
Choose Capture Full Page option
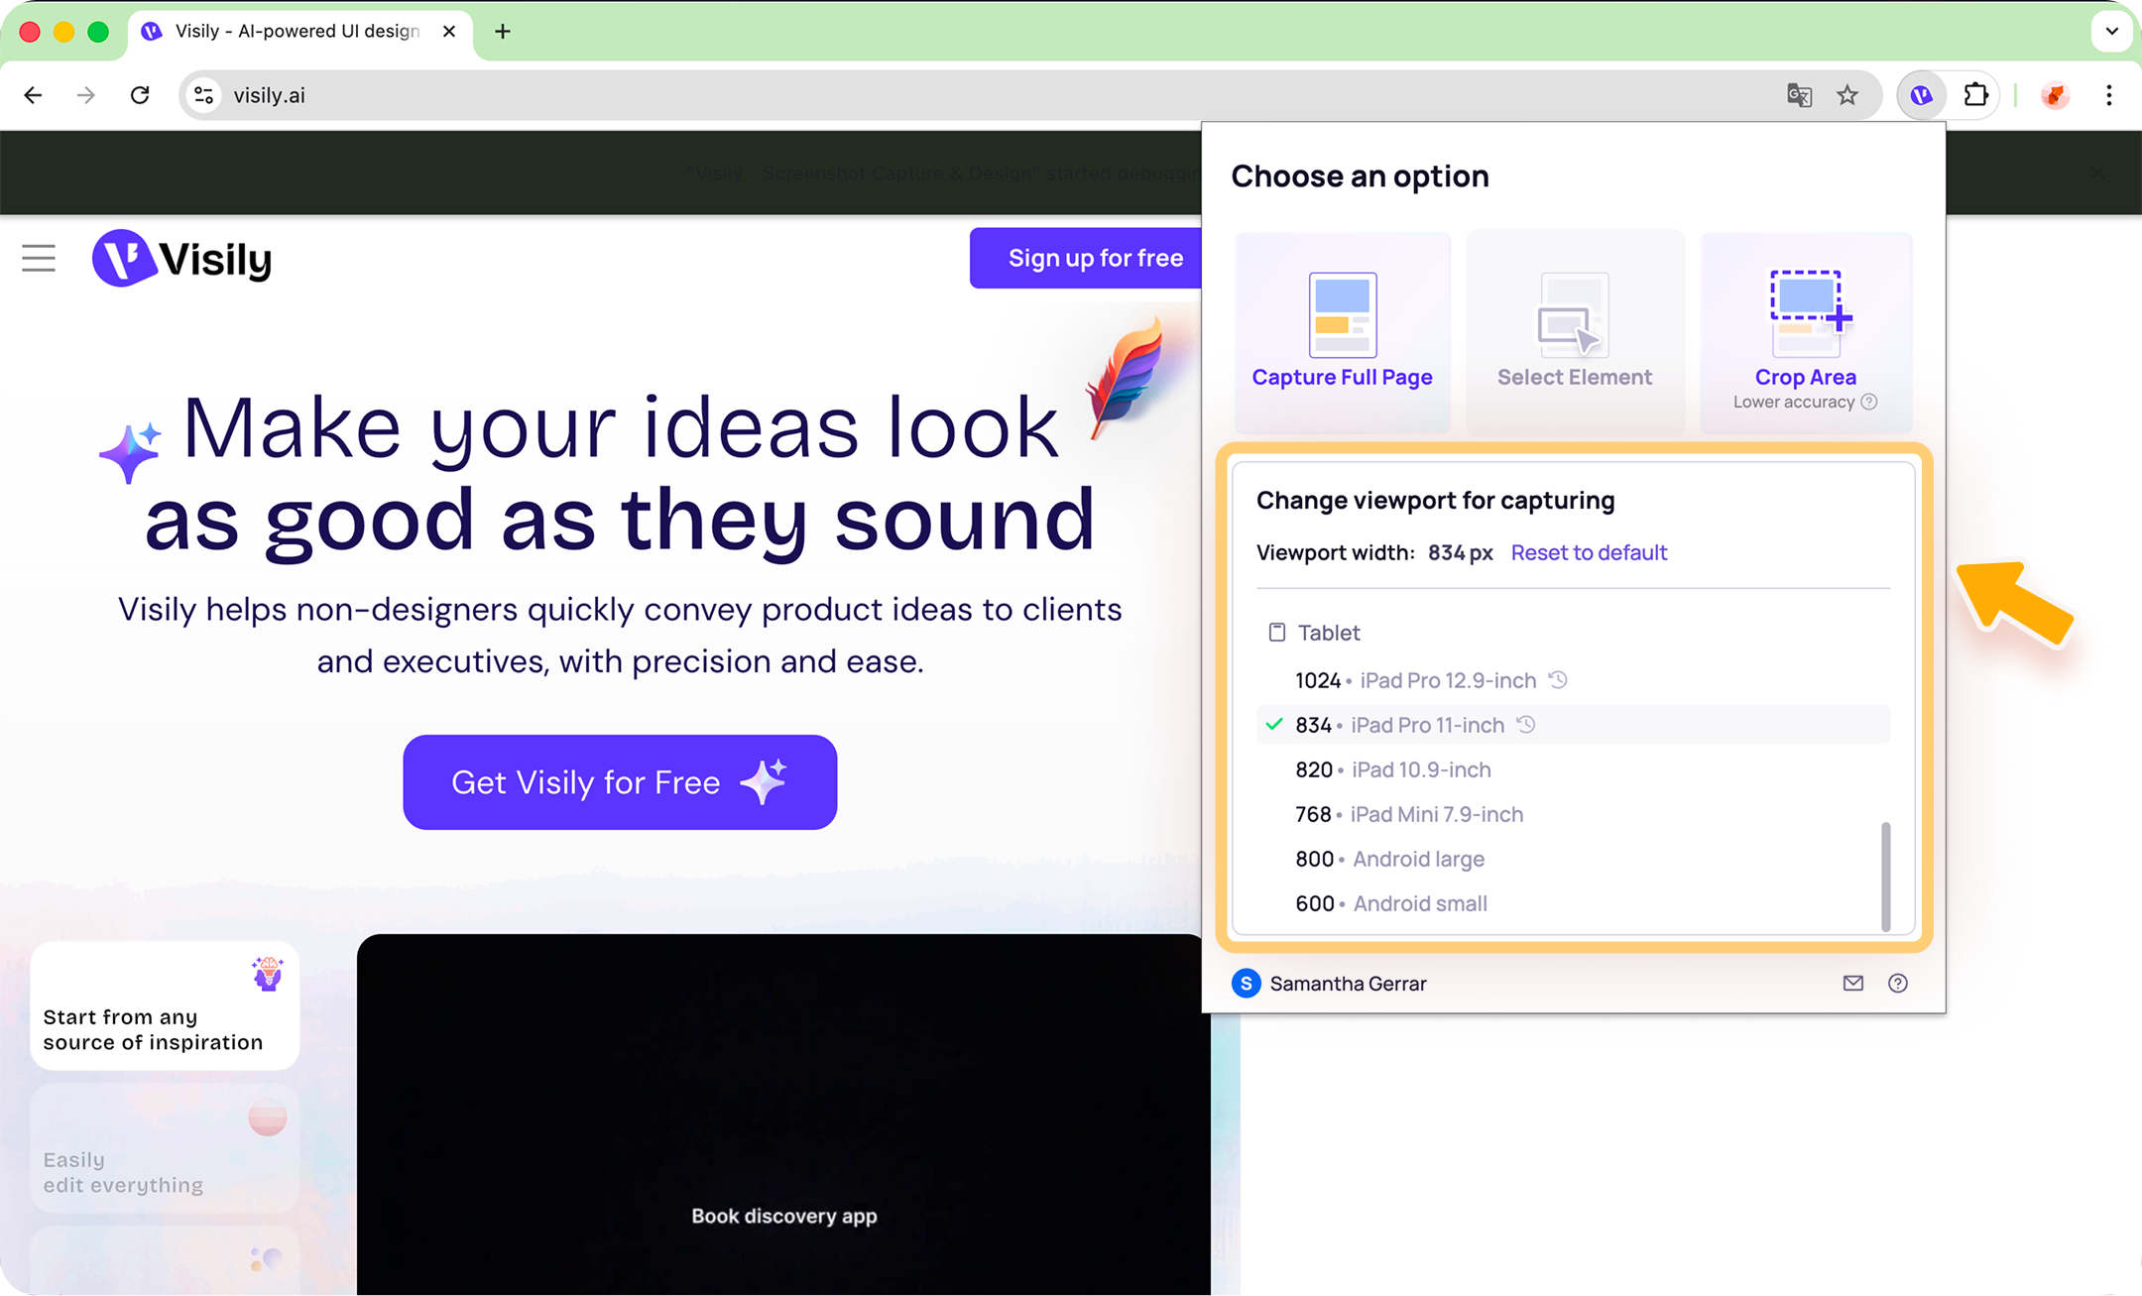[x=1342, y=332]
